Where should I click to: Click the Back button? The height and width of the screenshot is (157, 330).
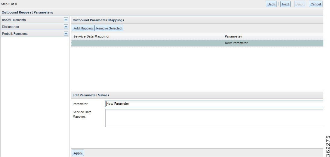click(271, 4)
